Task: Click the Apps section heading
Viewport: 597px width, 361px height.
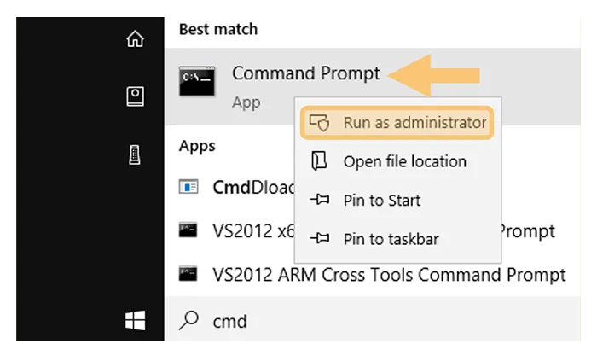Action: 197,146
